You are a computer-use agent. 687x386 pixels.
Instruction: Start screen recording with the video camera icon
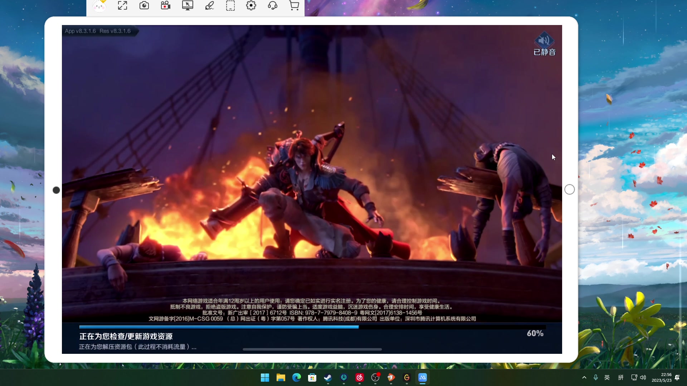(165, 5)
